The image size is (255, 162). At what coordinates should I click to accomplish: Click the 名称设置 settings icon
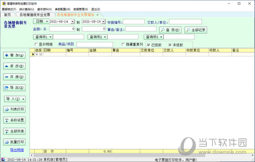coord(7,120)
